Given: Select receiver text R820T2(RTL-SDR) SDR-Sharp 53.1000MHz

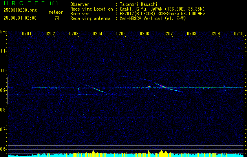Looking at the screenshot, I should pos(162,14).
